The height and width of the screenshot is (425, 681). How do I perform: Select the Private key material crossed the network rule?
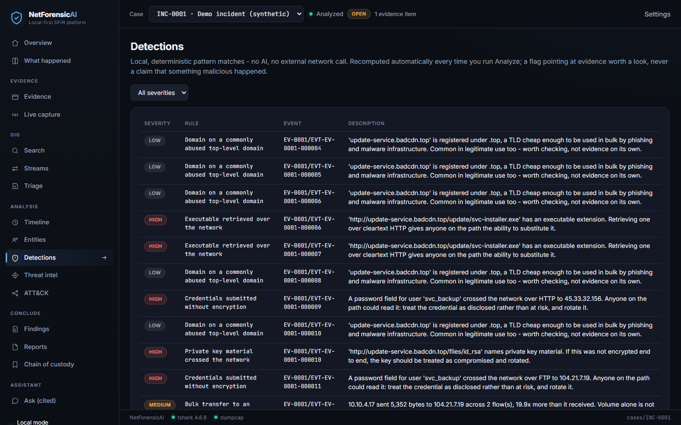(219, 356)
